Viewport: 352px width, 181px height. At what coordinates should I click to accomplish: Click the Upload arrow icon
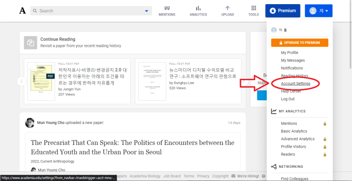(227, 8)
